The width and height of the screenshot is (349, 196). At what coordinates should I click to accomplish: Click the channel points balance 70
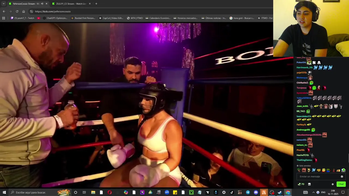coord(301,184)
